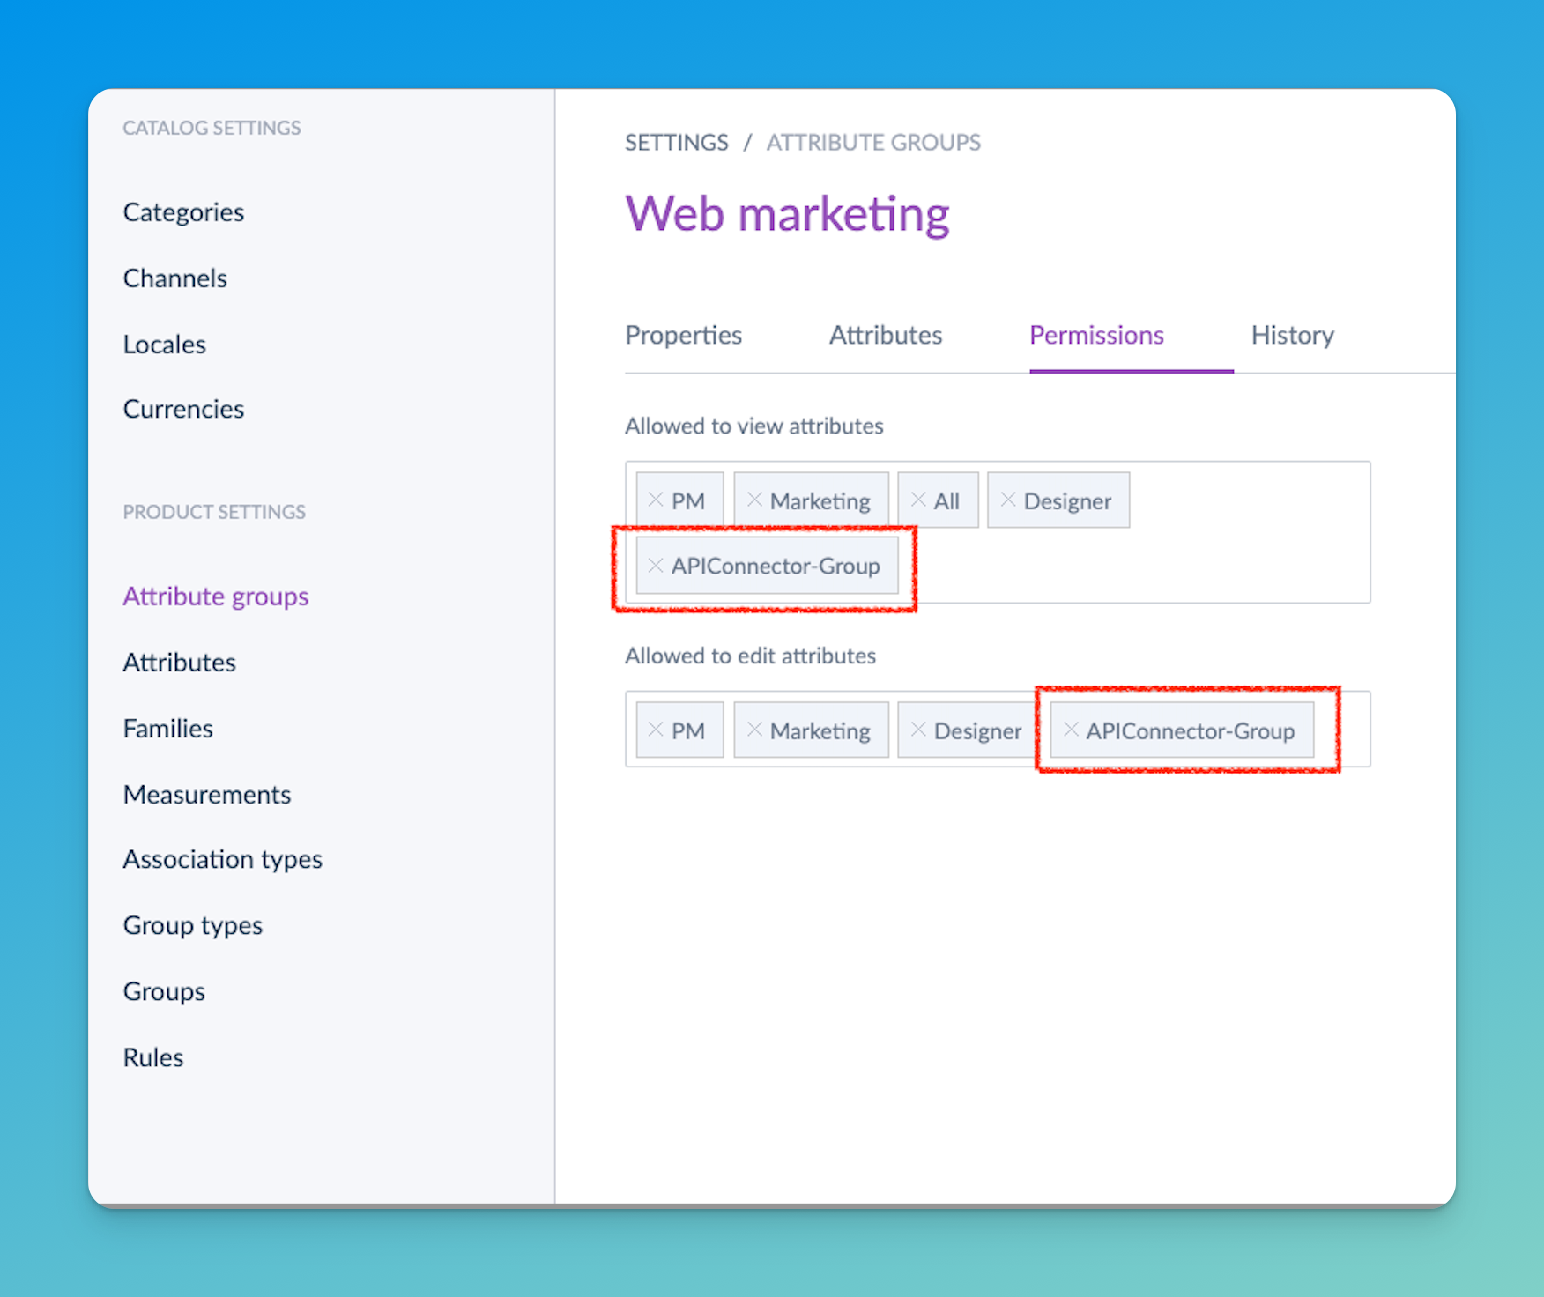Open Currencies settings

(x=183, y=409)
